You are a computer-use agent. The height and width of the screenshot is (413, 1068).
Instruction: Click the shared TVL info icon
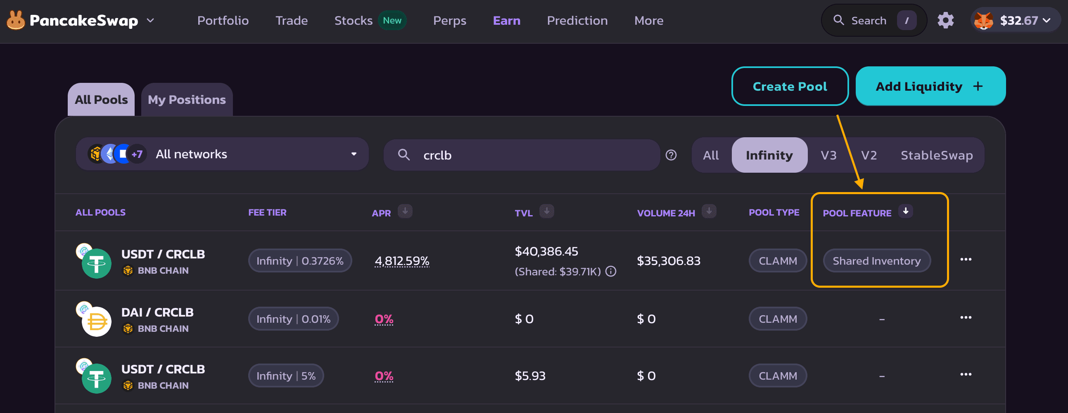pyautogui.click(x=611, y=272)
